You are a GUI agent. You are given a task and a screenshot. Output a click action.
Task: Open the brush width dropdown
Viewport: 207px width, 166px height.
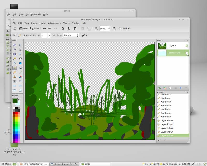pyautogui.click(x=49, y=36)
